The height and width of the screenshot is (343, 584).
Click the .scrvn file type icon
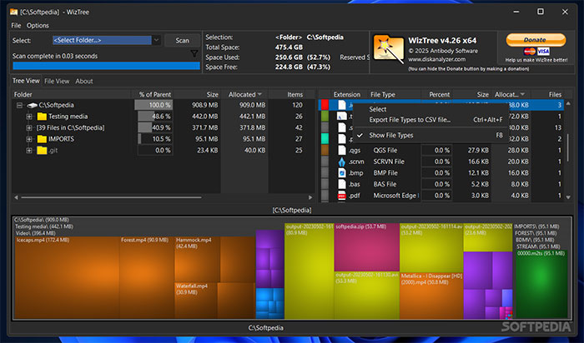pyautogui.click(x=341, y=162)
